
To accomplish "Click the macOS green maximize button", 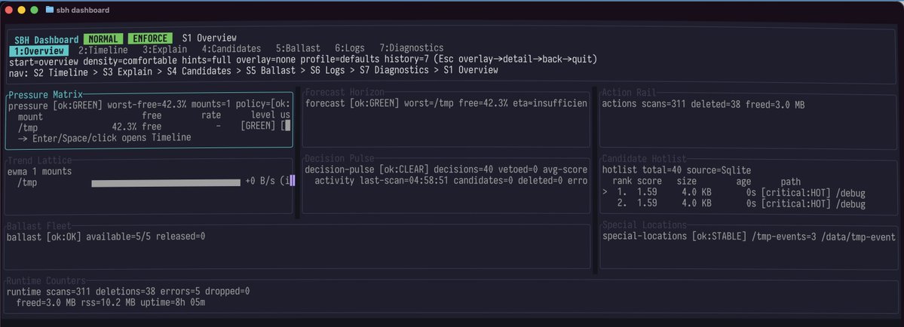I will 34,10.
